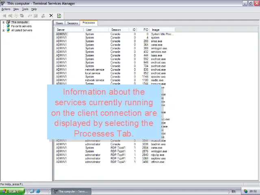Image resolution: width=260 pixels, height=195 pixels.
Task: Sort by the Server column header
Action: point(69,30)
